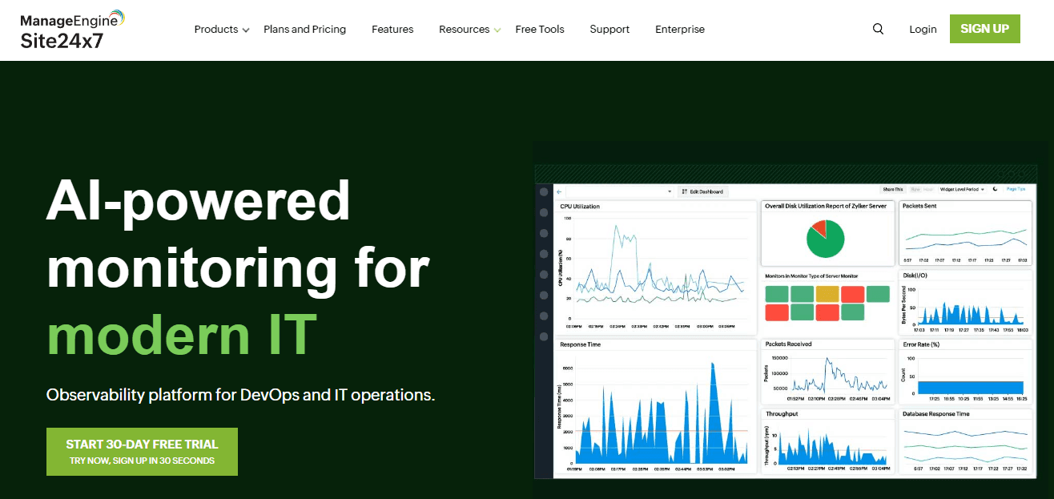Choose Enterprise in the top navigation
The width and height of the screenshot is (1054, 499).
pyautogui.click(x=680, y=29)
